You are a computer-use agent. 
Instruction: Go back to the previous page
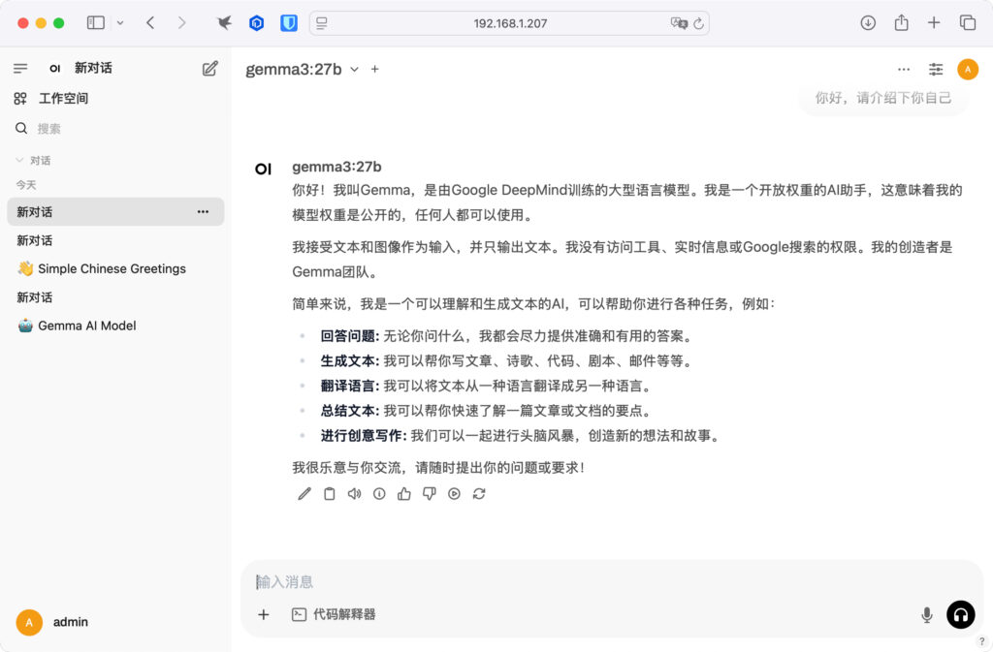pyautogui.click(x=150, y=22)
